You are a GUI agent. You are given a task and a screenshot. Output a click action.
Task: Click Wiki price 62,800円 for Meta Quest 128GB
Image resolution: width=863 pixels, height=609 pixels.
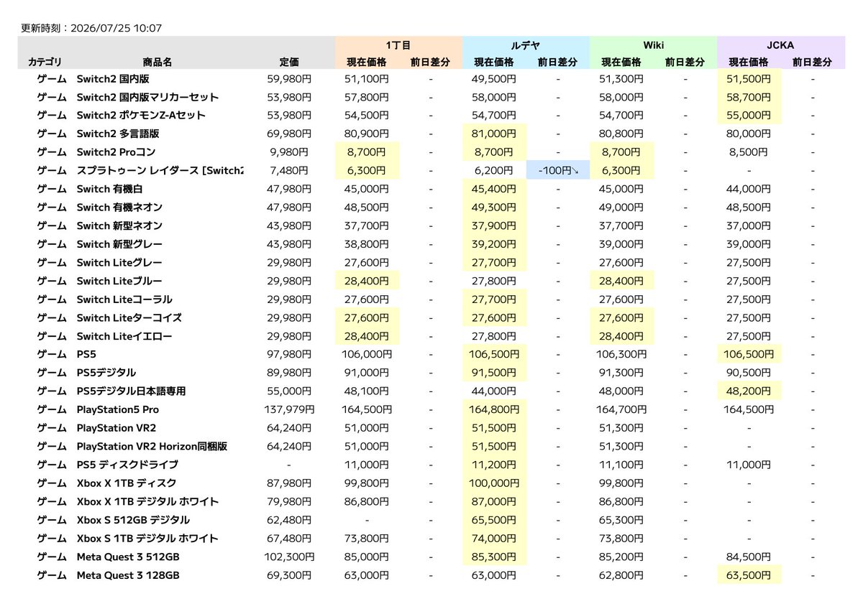(x=621, y=575)
